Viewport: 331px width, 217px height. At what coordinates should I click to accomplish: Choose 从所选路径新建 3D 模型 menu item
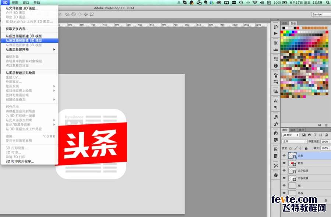coord(29,40)
